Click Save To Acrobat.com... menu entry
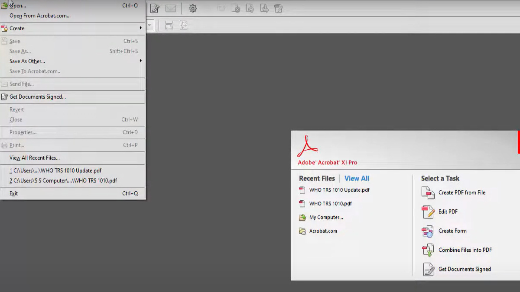The width and height of the screenshot is (520, 292). (73, 71)
